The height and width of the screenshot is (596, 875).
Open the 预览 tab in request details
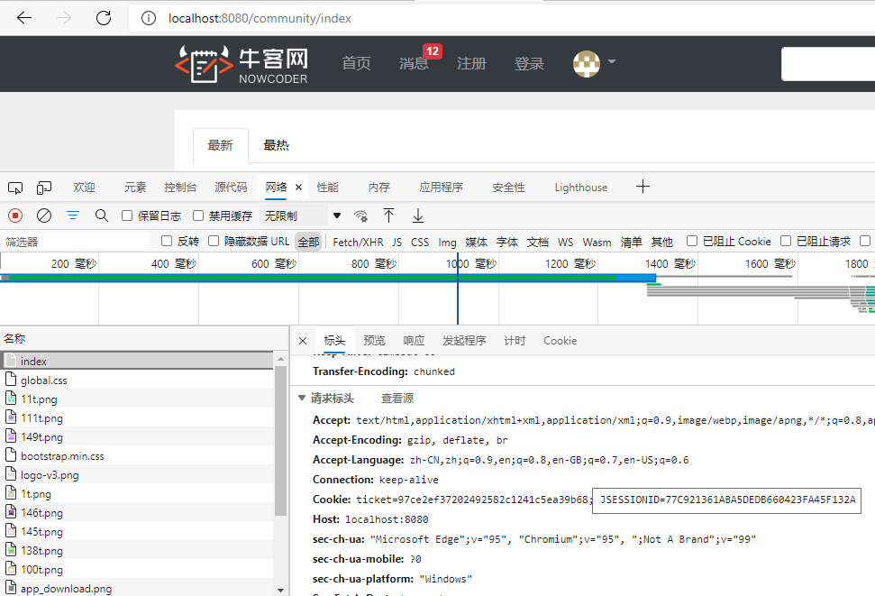(x=374, y=340)
